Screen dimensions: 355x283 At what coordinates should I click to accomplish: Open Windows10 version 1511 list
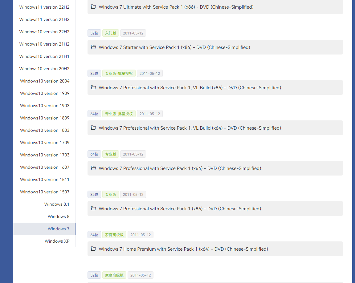point(45,180)
